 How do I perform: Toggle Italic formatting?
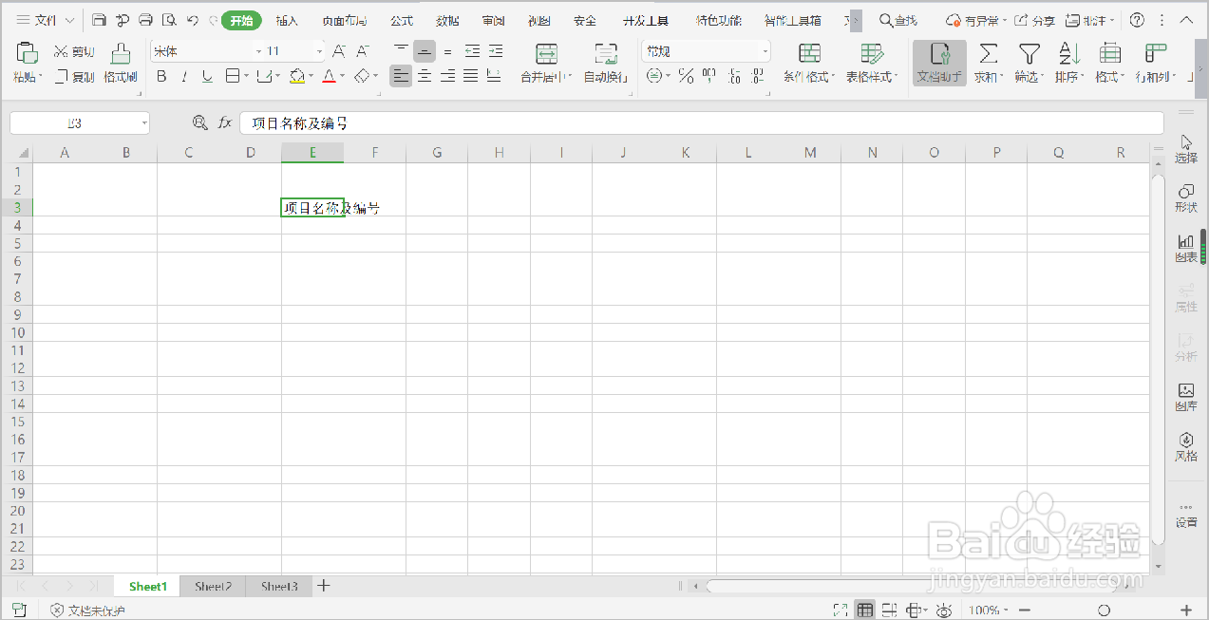(184, 76)
